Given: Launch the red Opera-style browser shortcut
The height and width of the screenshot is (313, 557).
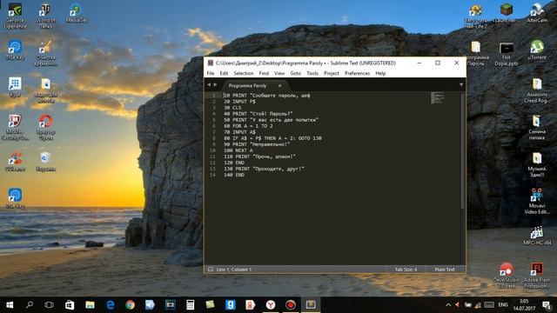Looking at the screenshot, I should click(45, 127).
